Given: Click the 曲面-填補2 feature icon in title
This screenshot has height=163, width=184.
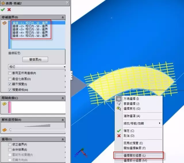Looking at the screenshot, I should (x=3, y=3).
